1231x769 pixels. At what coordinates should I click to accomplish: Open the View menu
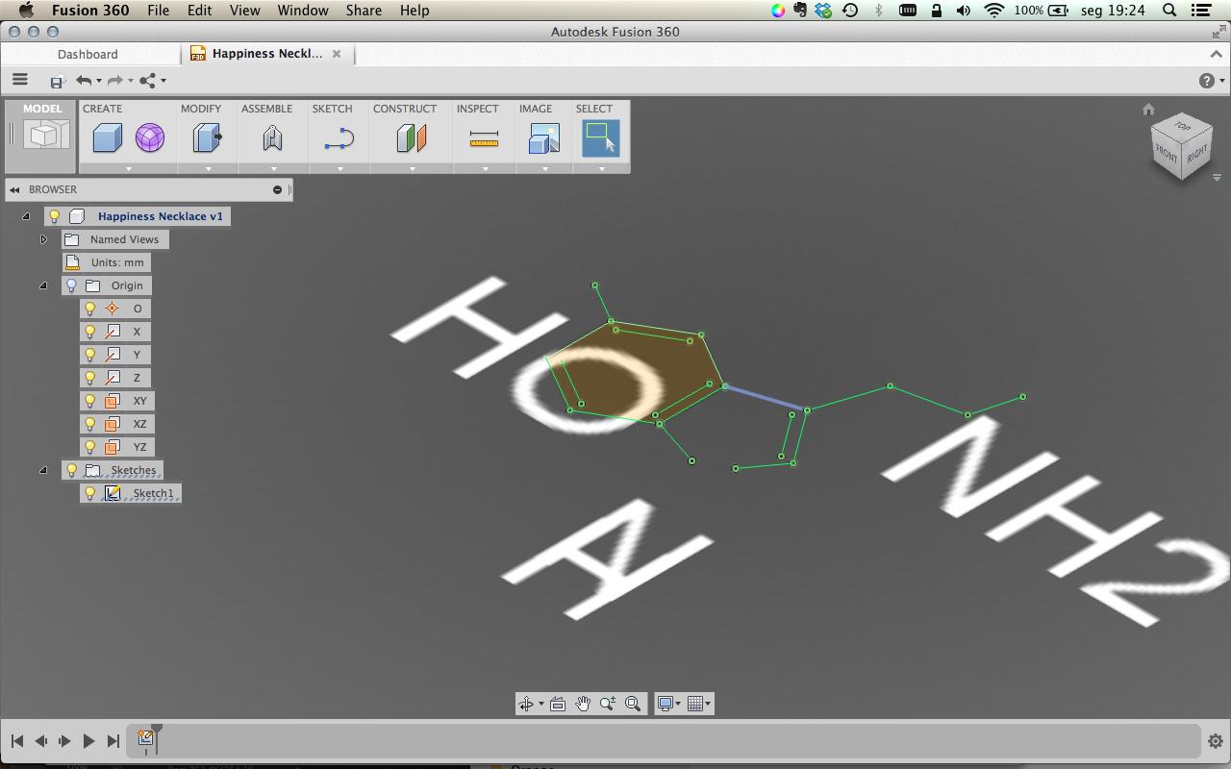click(245, 11)
